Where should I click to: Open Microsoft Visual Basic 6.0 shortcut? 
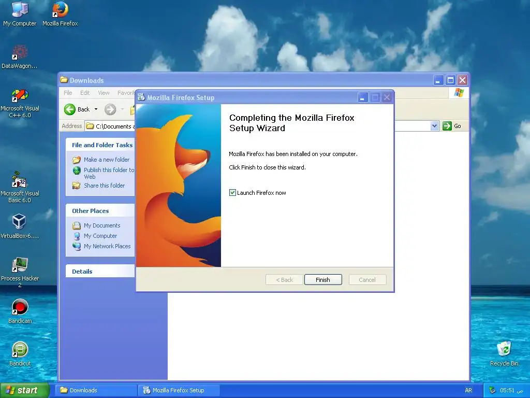click(20, 187)
